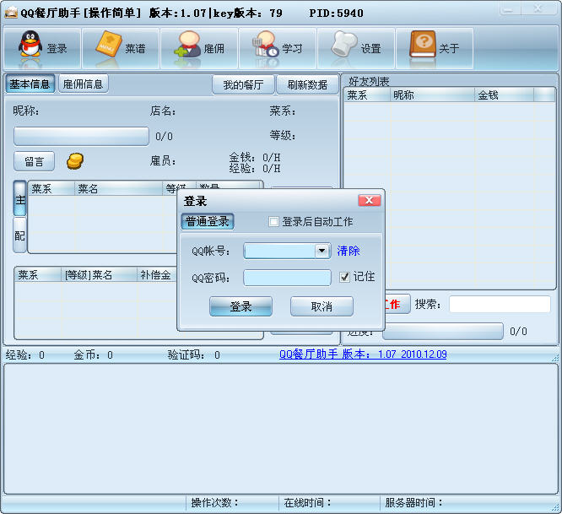Select the 配 vertical tab
Image resolution: width=562 pixels, height=514 pixels.
tap(19, 235)
